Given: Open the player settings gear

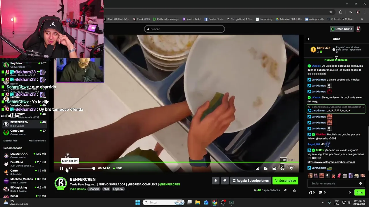Looking at the screenshot, I should click(x=291, y=168).
